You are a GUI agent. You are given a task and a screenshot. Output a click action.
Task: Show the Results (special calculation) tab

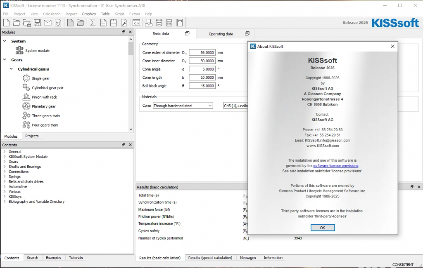tap(210, 258)
